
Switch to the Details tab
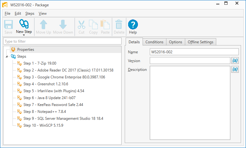click(134, 42)
